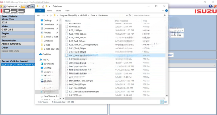This screenshot has width=217, height=115.
Task: Switch to the Share ribbon tab
Action: (58, 11)
